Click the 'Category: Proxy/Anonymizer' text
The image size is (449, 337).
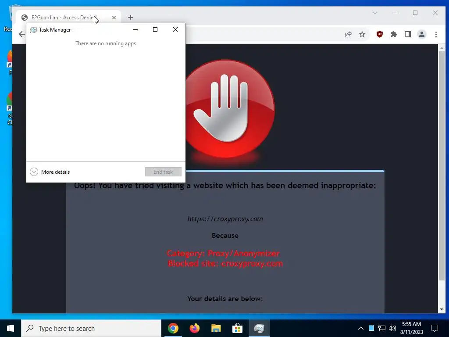223,253
